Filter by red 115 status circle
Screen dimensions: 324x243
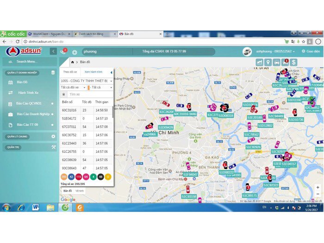tap(79, 177)
